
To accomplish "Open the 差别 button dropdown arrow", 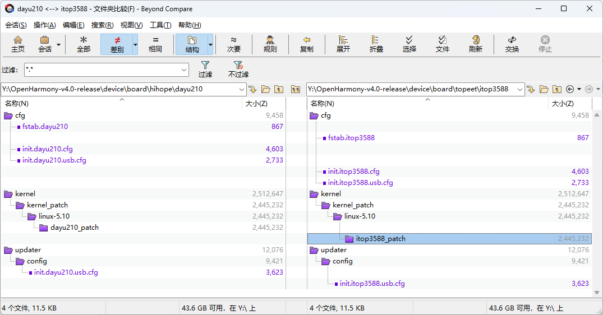I will pos(135,45).
